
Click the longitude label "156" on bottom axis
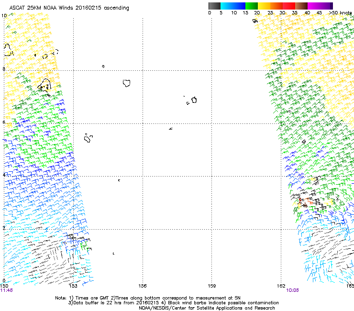(x=143, y=286)
